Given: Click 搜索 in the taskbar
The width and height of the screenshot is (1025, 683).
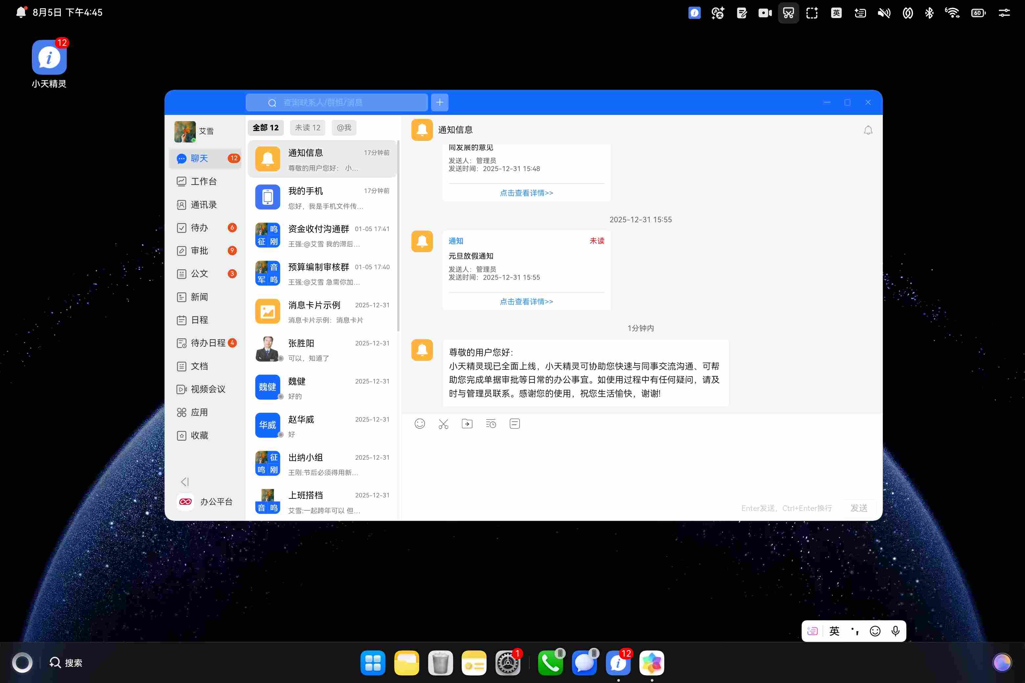Looking at the screenshot, I should click(x=66, y=663).
